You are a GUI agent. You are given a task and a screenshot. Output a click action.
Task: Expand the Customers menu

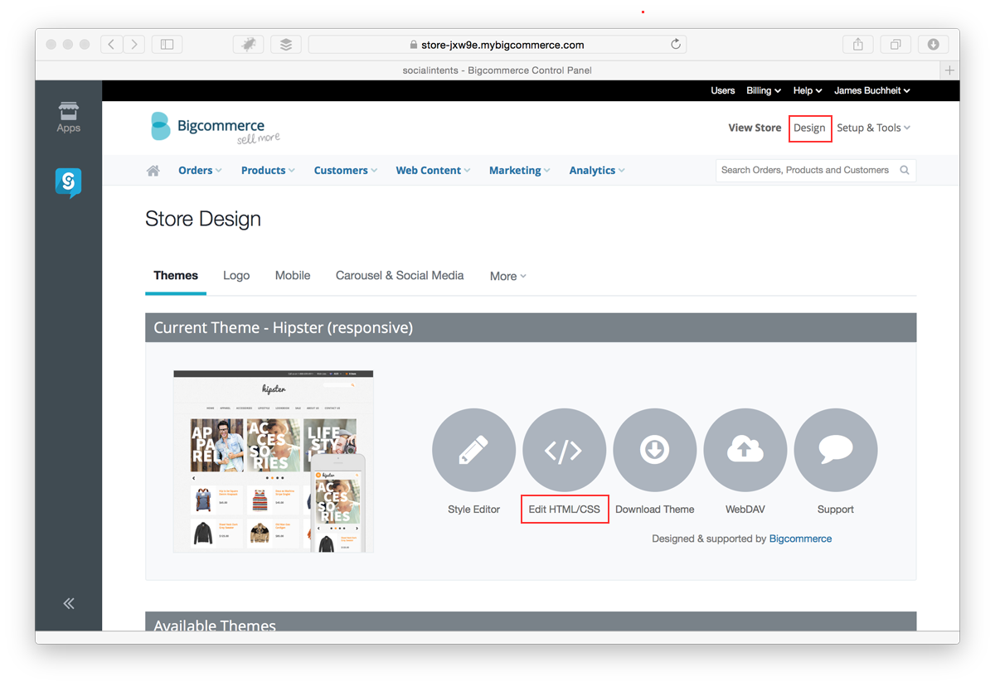(x=345, y=170)
